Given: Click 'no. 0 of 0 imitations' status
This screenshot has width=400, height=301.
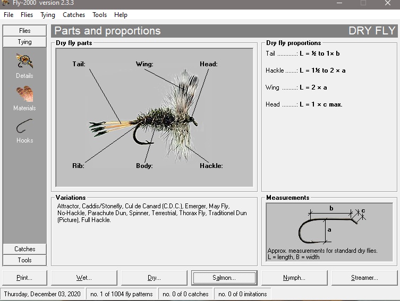Looking at the screenshot, I should pos(243,294).
